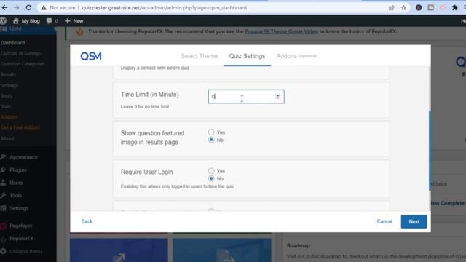
Task: Click 'Leave 0 for no time limit' hint
Action: tap(145, 106)
